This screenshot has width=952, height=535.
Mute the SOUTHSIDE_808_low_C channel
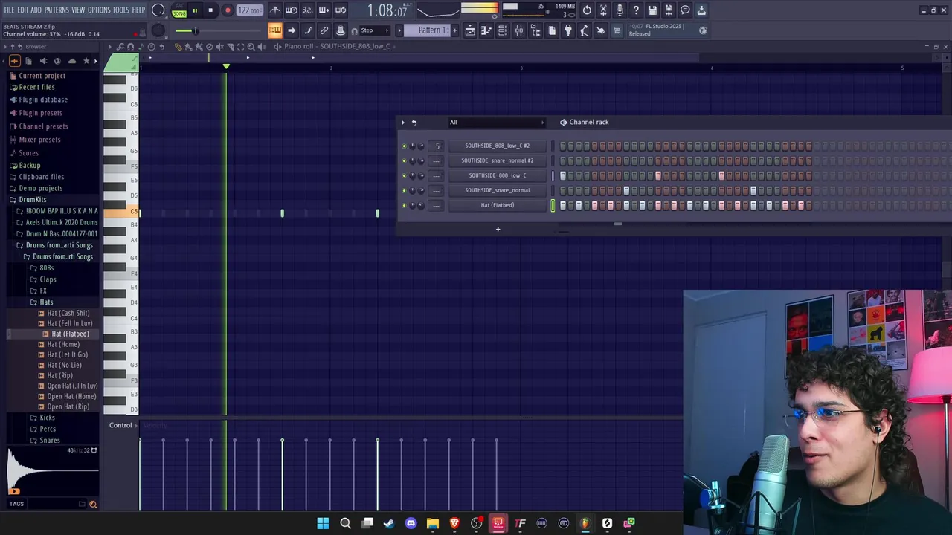[404, 176]
